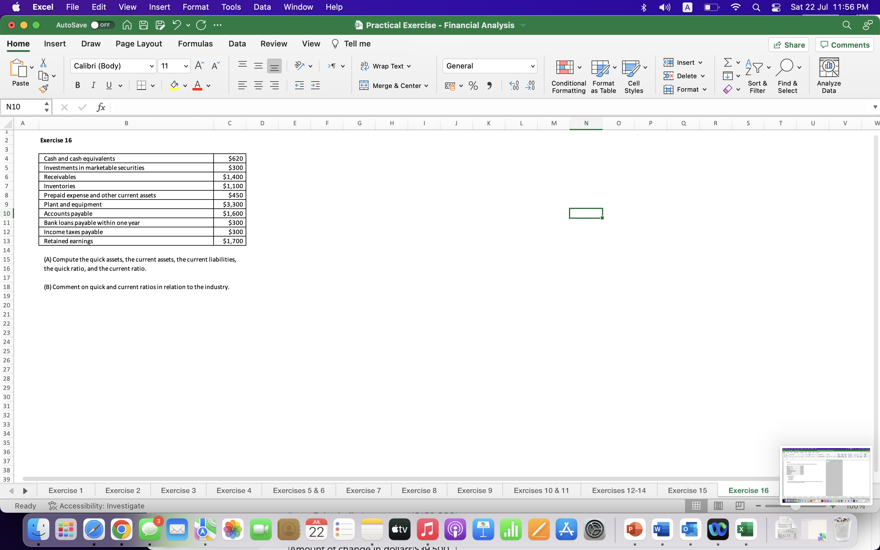
Task: Click the Increase Indent icon
Action: (315, 86)
